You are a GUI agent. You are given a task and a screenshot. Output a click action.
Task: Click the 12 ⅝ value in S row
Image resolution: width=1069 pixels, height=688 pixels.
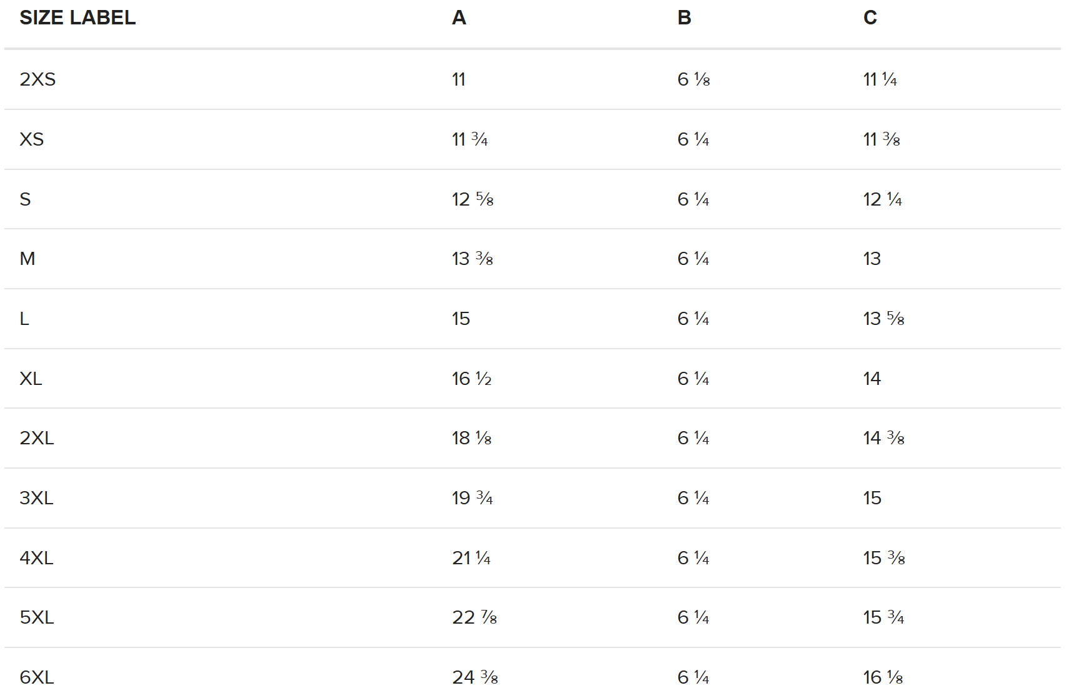473,199
